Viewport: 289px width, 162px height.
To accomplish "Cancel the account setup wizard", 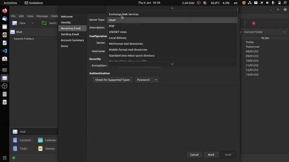I will (x=194, y=155).
